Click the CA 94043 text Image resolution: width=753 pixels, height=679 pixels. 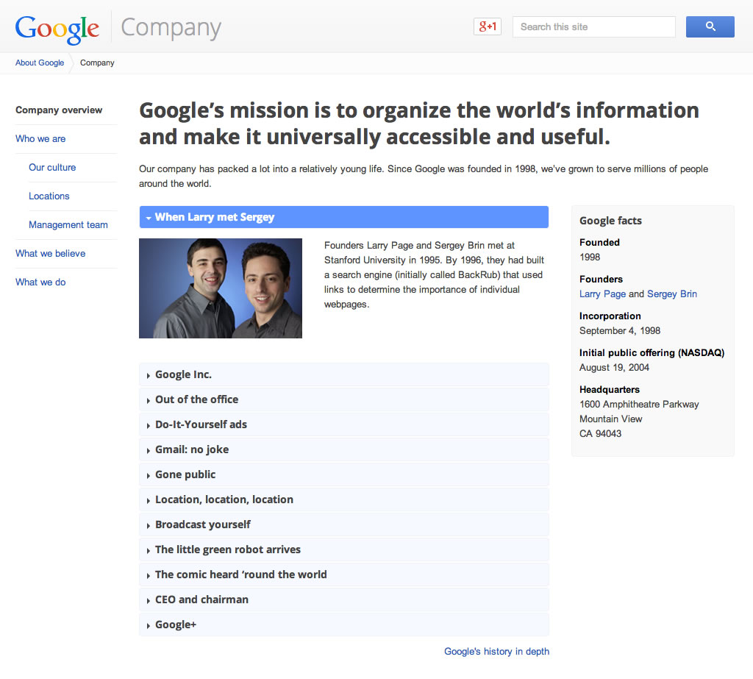tap(600, 433)
